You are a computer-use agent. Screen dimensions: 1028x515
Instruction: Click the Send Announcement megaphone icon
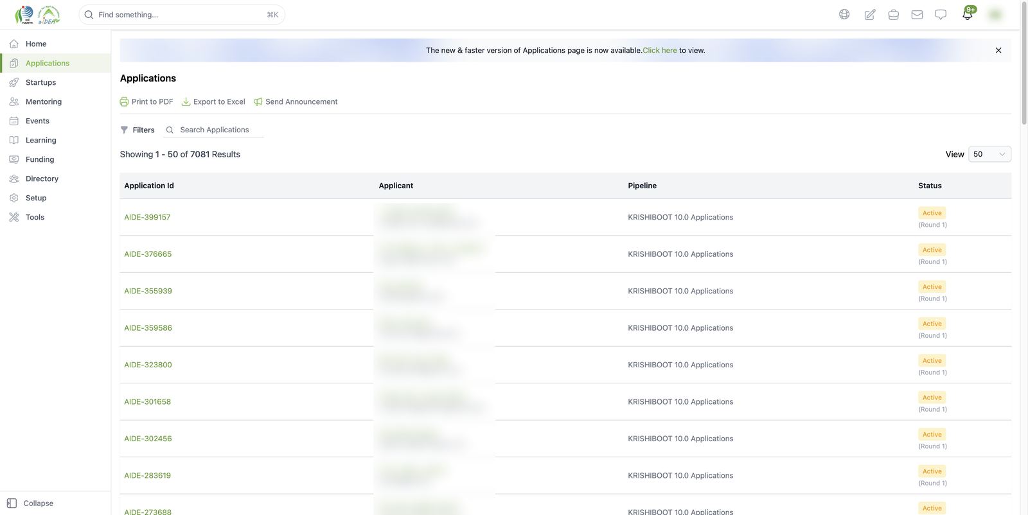258,101
